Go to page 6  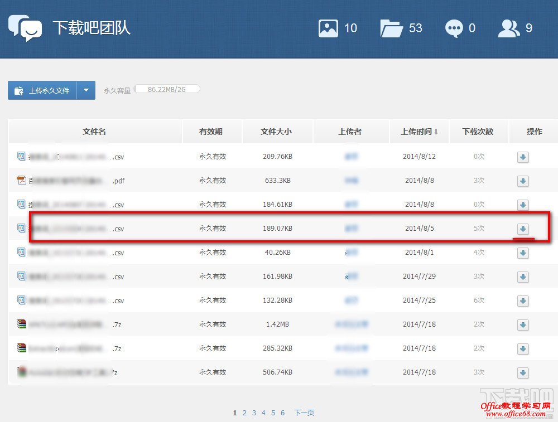coord(282,413)
